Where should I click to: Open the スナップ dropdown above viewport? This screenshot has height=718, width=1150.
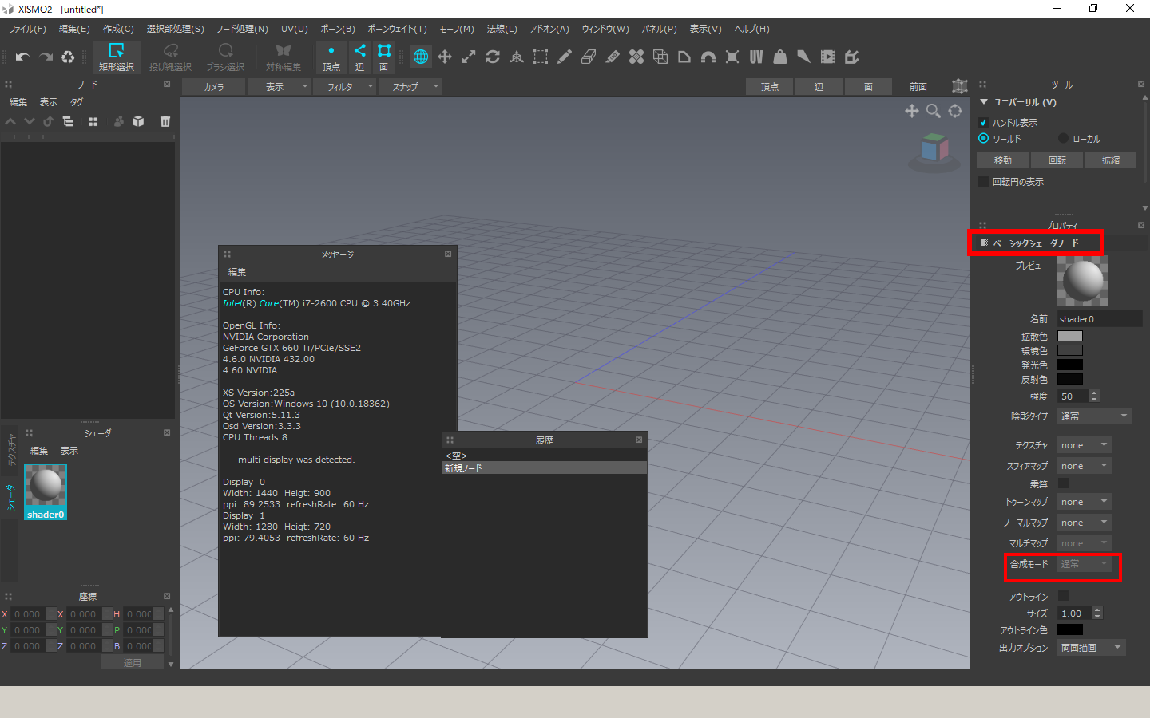coord(410,87)
